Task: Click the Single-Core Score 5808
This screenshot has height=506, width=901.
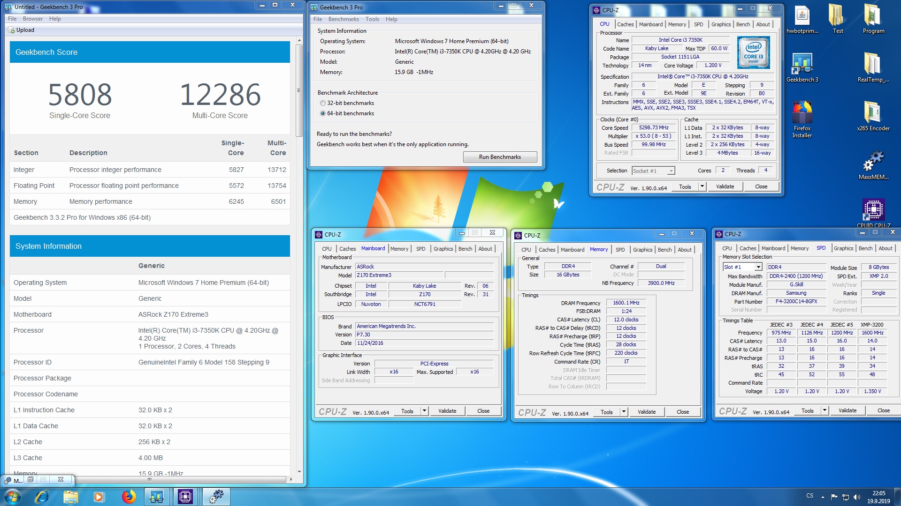Action: pyautogui.click(x=80, y=94)
